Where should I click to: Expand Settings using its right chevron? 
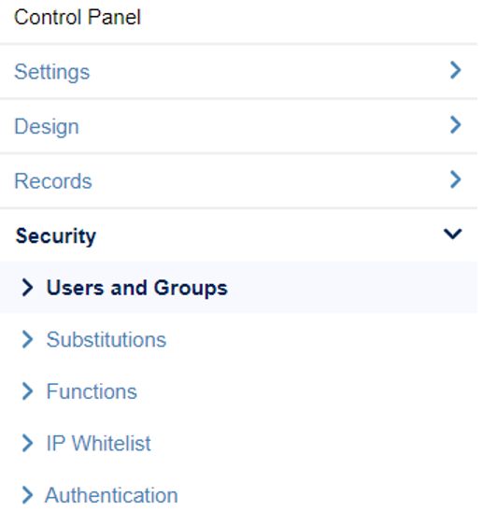coord(455,70)
